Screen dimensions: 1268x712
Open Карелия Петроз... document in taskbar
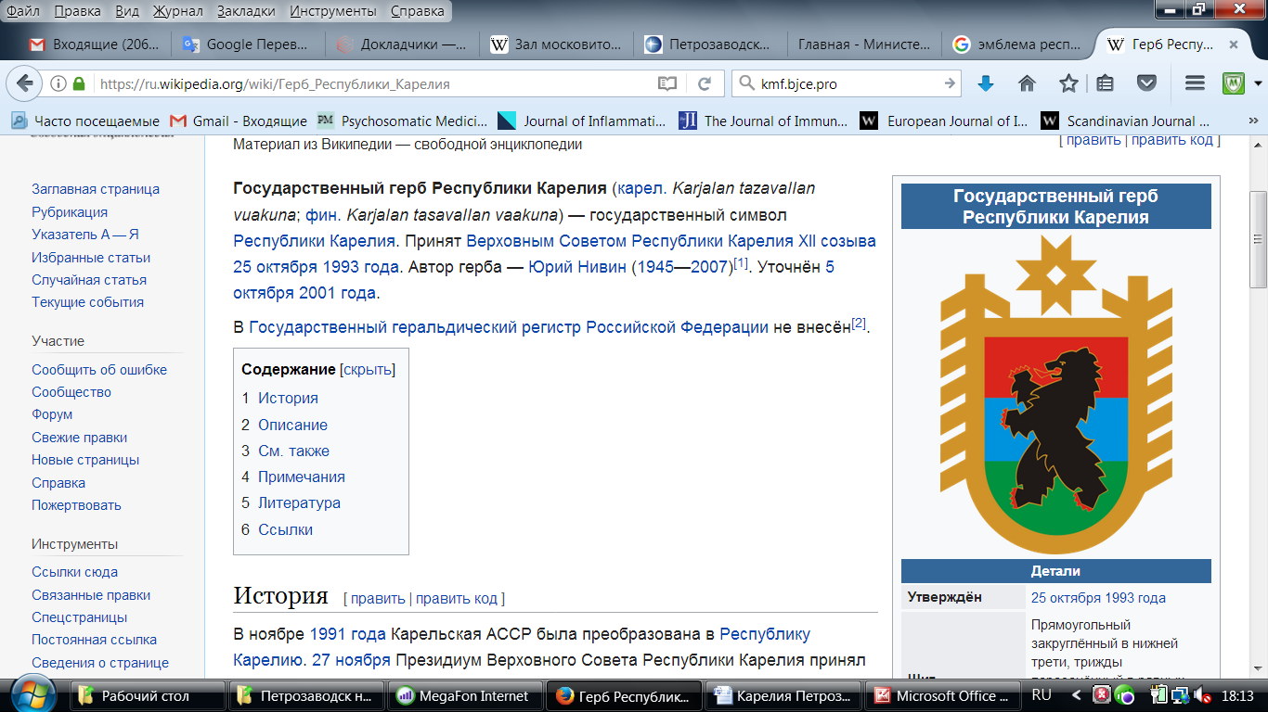point(783,695)
